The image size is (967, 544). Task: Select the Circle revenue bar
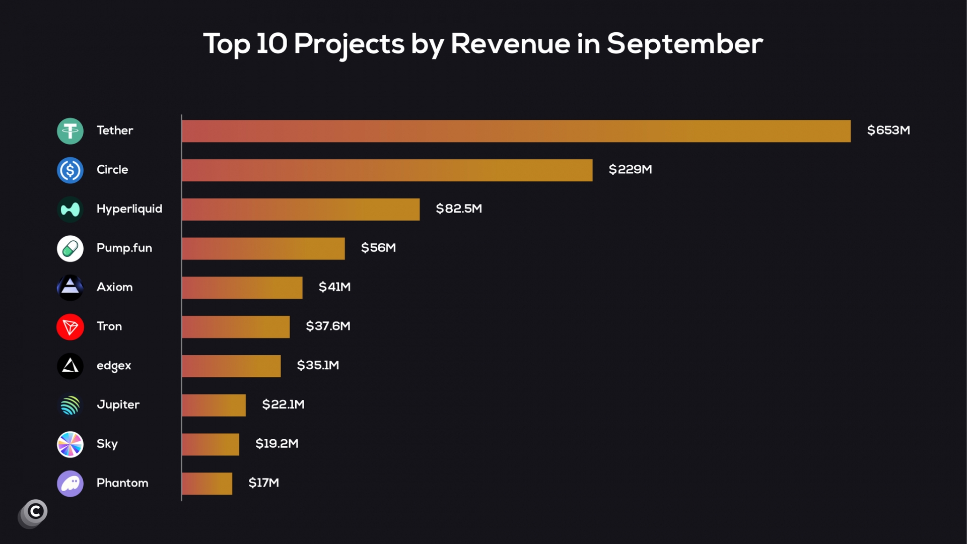tap(387, 170)
